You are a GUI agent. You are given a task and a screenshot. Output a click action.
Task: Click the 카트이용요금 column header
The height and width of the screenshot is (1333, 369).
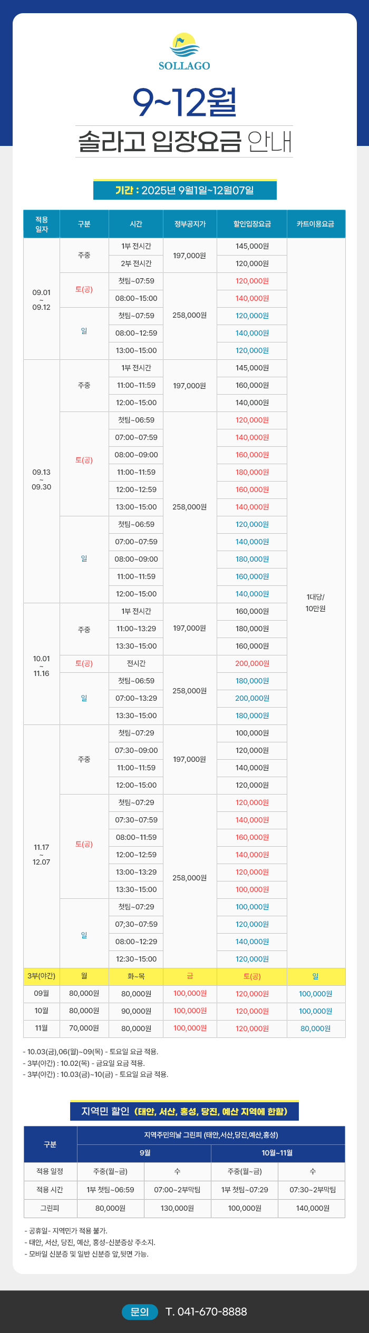(x=315, y=224)
